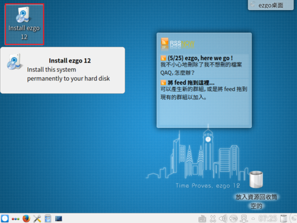
Task: Expand hidden system tray icons arrow
Action: point(253,219)
